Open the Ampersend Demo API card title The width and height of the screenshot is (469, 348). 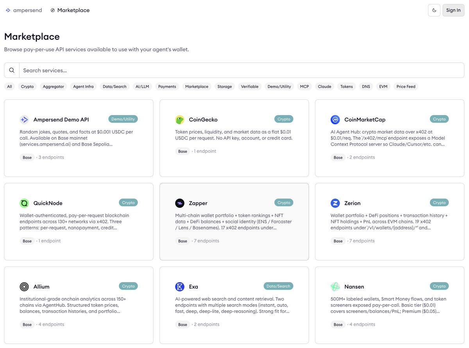pyautogui.click(x=61, y=120)
